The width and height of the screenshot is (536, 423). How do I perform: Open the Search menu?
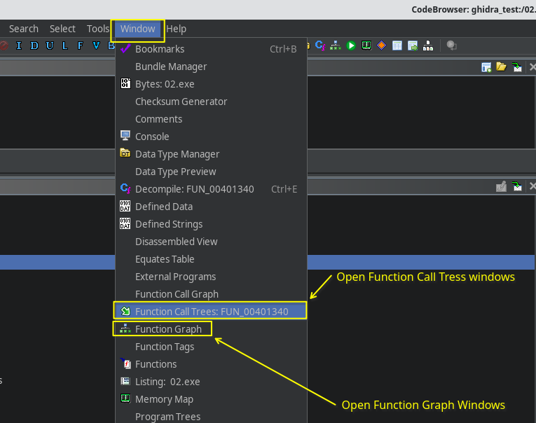[24, 29]
